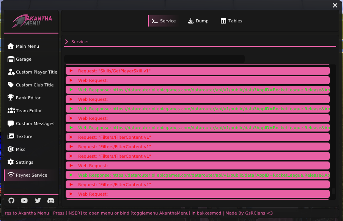Go to Team Editor page
The image size is (343, 221).
point(29,111)
